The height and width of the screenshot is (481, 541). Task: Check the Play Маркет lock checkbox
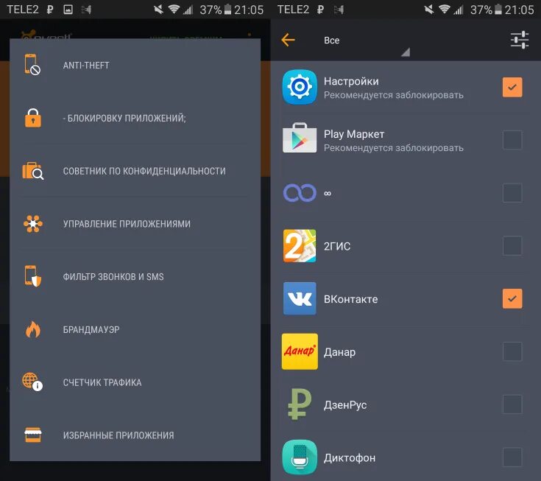click(512, 140)
